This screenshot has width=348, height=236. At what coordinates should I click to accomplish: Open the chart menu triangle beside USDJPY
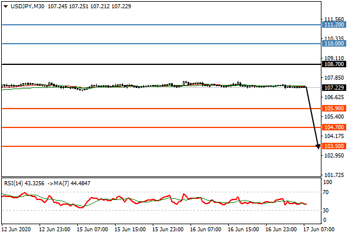pyautogui.click(x=6, y=6)
